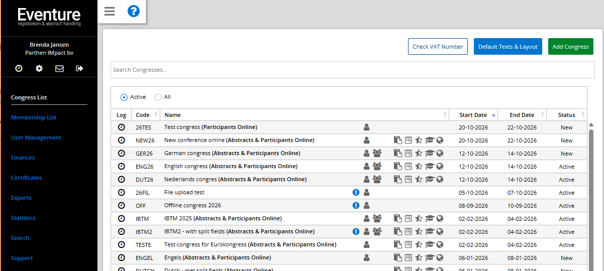Click graduation cap icon for NEW26 row
The image size is (604, 271).
click(x=430, y=141)
